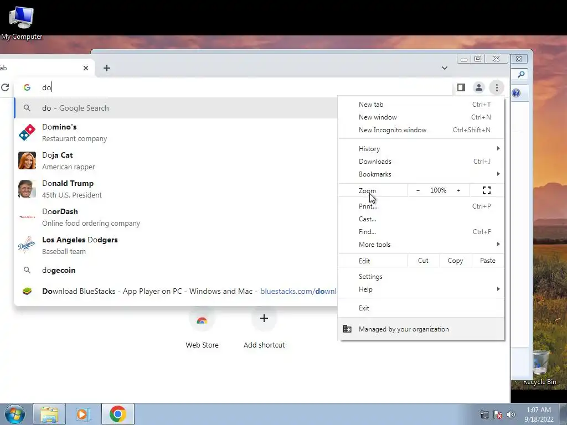Click the Chrome taskbar icon

[x=118, y=414]
